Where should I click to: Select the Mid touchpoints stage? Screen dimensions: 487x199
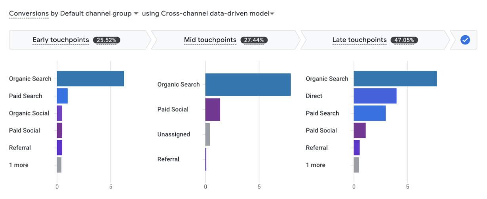pos(210,40)
